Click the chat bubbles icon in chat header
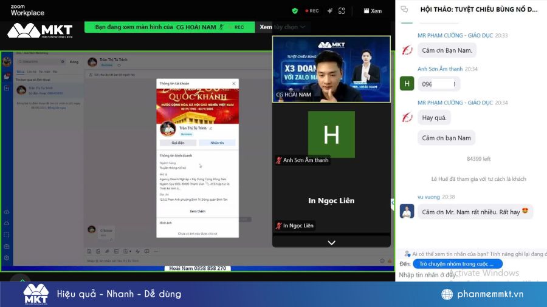 coord(404,9)
